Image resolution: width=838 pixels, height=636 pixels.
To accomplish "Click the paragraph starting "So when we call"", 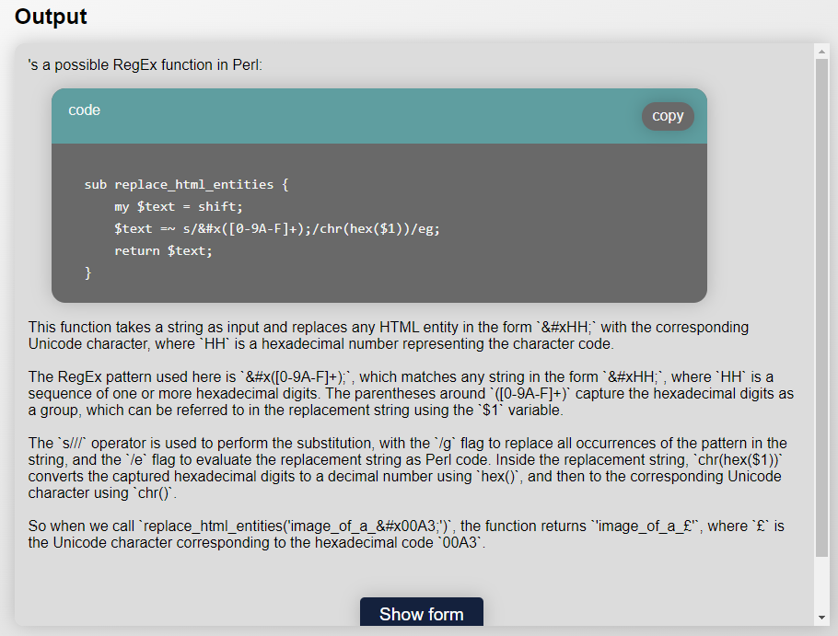I will [406, 534].
